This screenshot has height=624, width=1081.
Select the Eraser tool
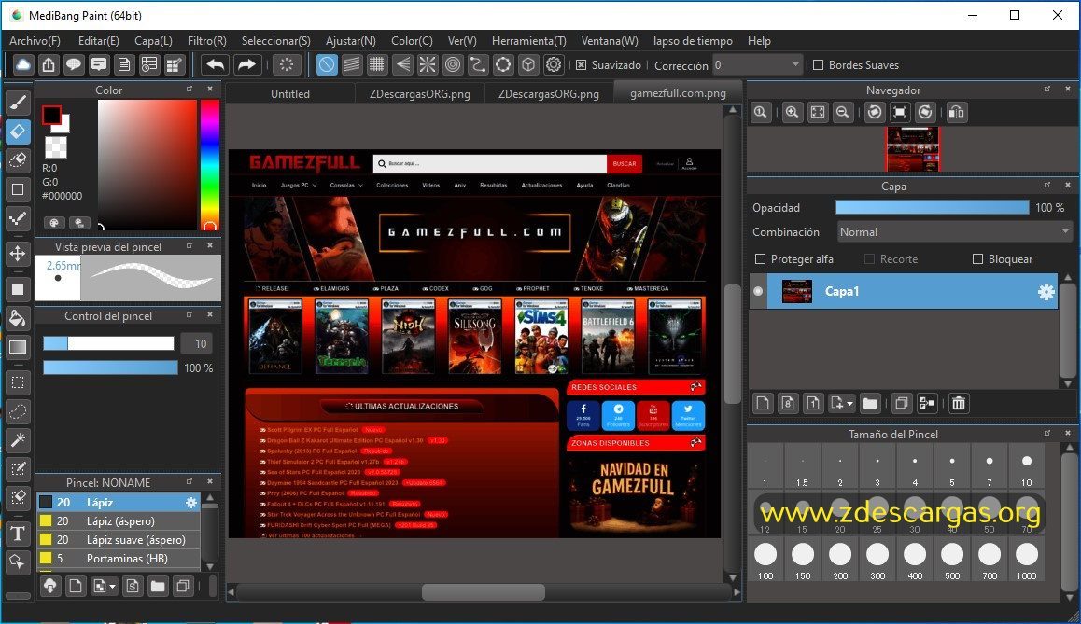tap(18, 132)
